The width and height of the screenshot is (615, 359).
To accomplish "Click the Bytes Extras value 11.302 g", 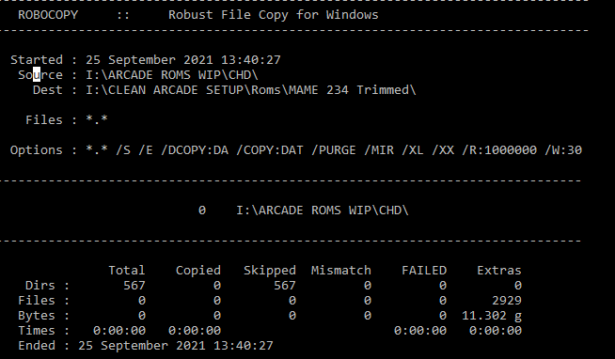I will coord(492,316).
